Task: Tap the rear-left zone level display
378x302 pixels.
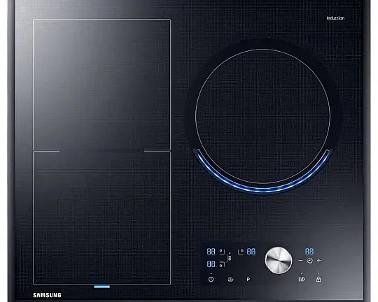Action: pos(211,252)
